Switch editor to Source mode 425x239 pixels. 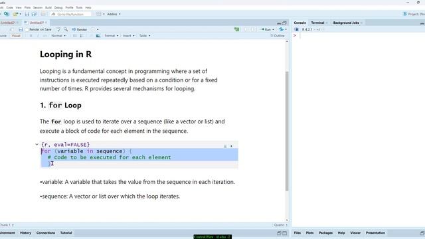click(x=3, y=36)
